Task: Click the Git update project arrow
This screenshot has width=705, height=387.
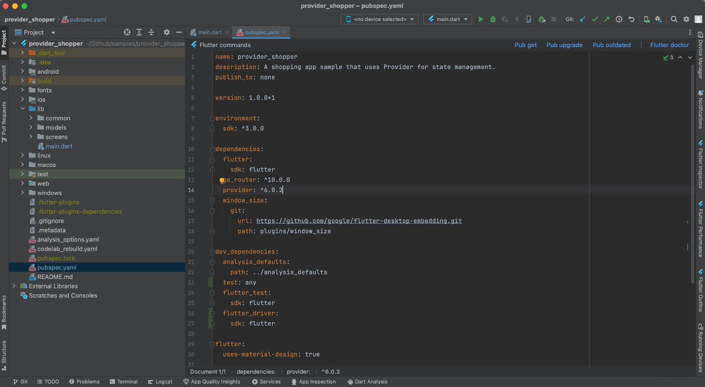Action: tap(583, 19)
